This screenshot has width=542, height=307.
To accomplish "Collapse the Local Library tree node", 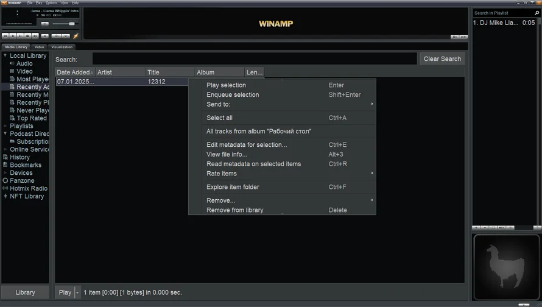I will [5, 55].
